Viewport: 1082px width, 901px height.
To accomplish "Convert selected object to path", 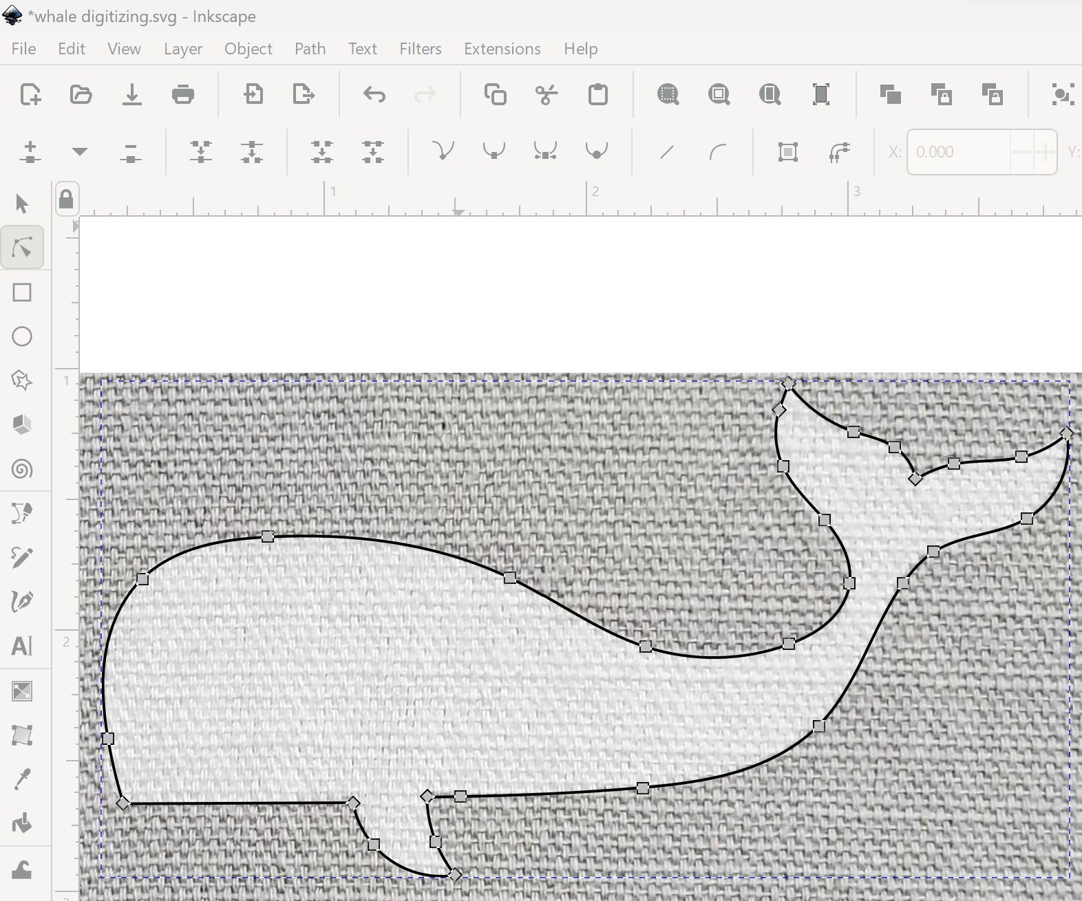I will 788,151.
